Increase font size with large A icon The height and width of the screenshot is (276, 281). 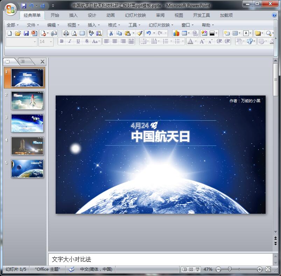202,42
